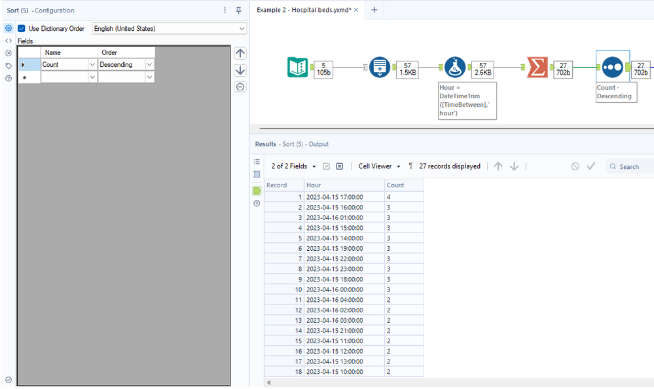Image resolution: width=654 pixels, height=389 pixels.
Task: Open the Cell Viewer menu
Action: 380,166
